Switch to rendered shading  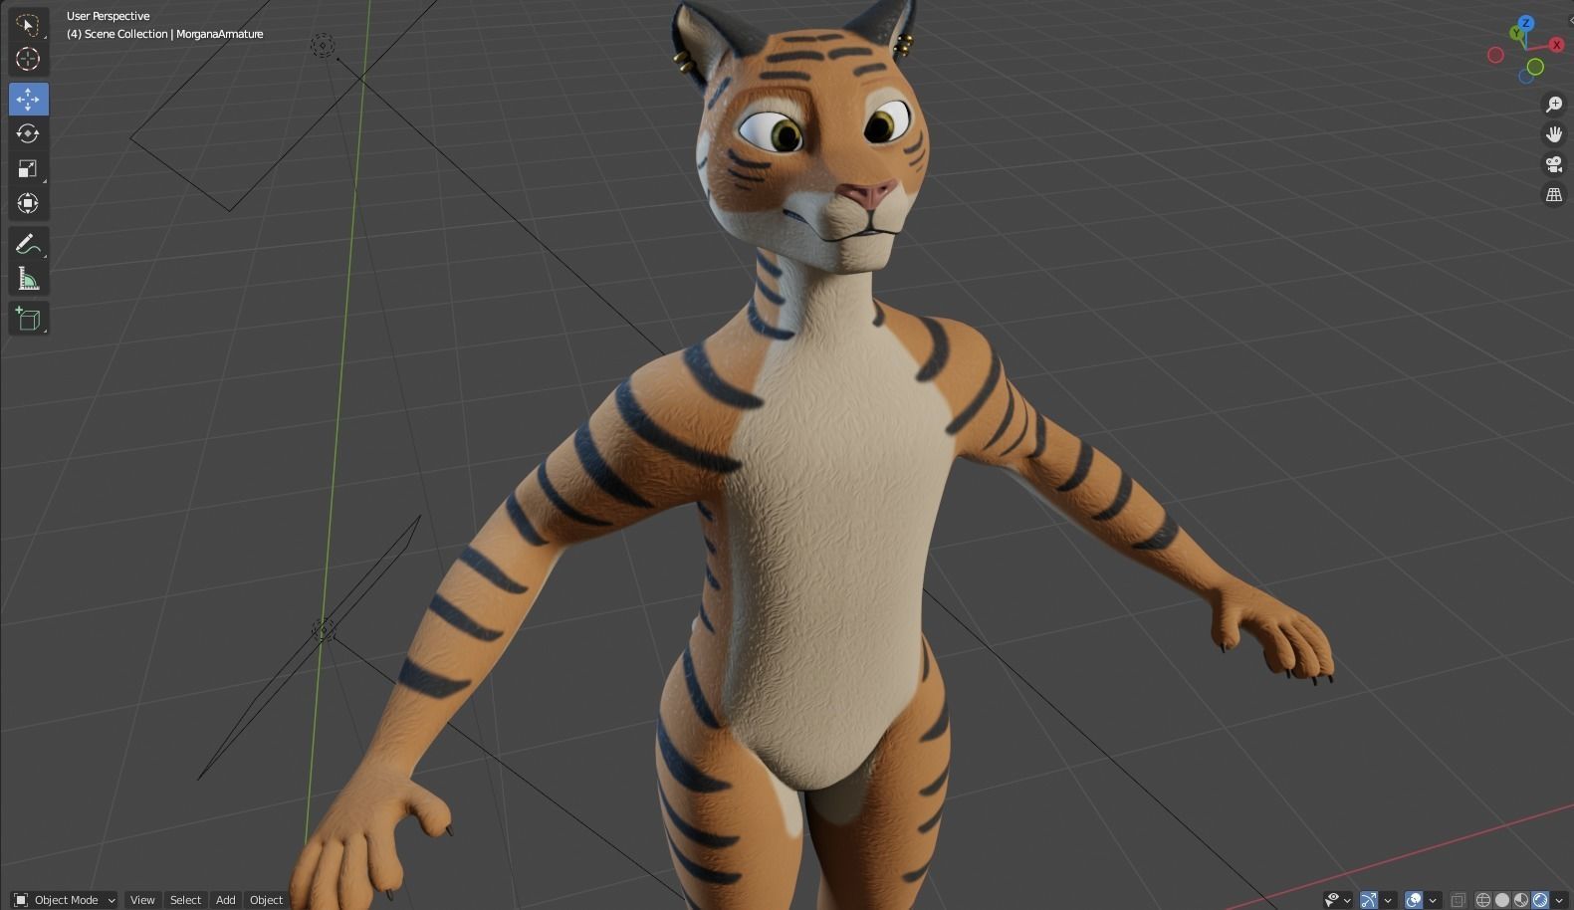(1540, 900)
